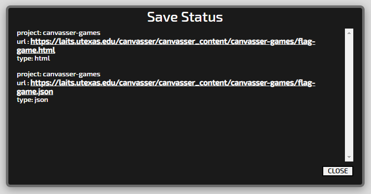Click the 'type: html' text
Image resolution: width=371 pixels, height=194 pixels.
(33, 58)
